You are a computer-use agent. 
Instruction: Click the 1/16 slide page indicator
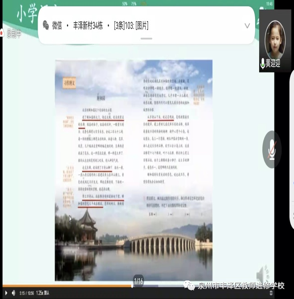[138, 281]
